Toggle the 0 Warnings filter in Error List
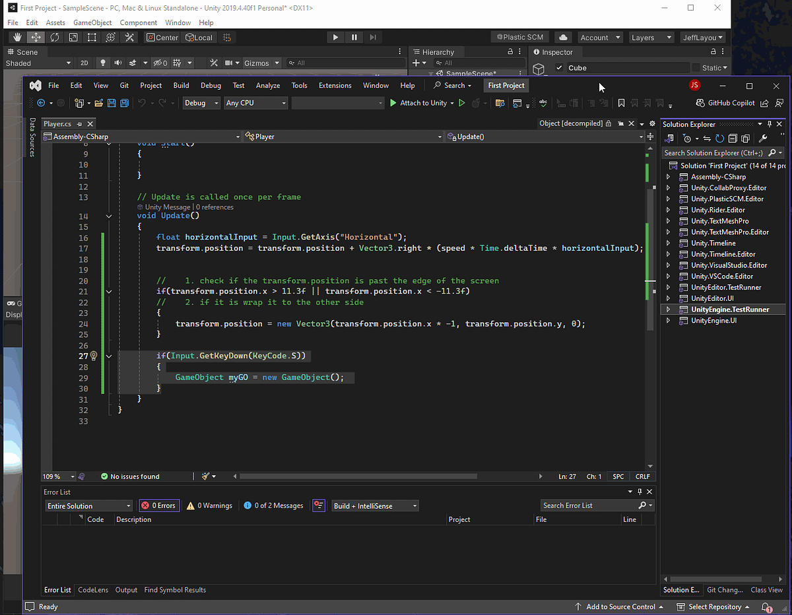This screenshot has height=615, width=792. point(209,505)
